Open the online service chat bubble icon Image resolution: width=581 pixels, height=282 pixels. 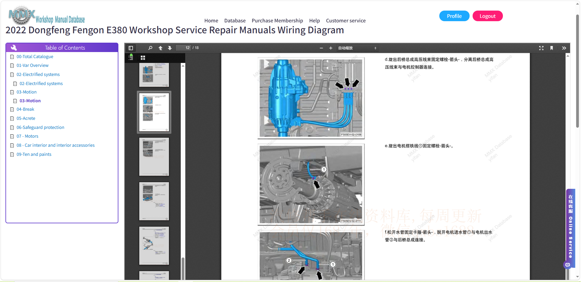coord(568,265)
